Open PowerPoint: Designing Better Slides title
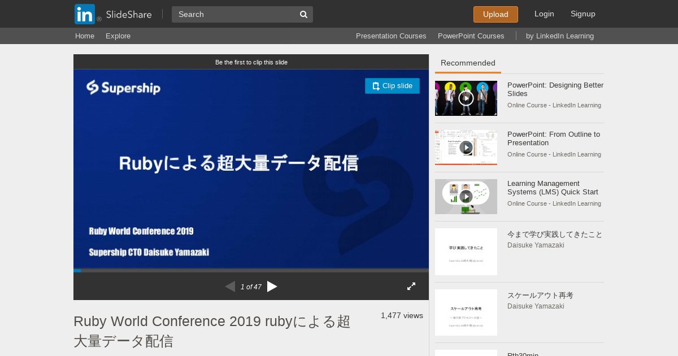Image resolution: width=678 pixels, height=356 pixels. coord(555,89)
